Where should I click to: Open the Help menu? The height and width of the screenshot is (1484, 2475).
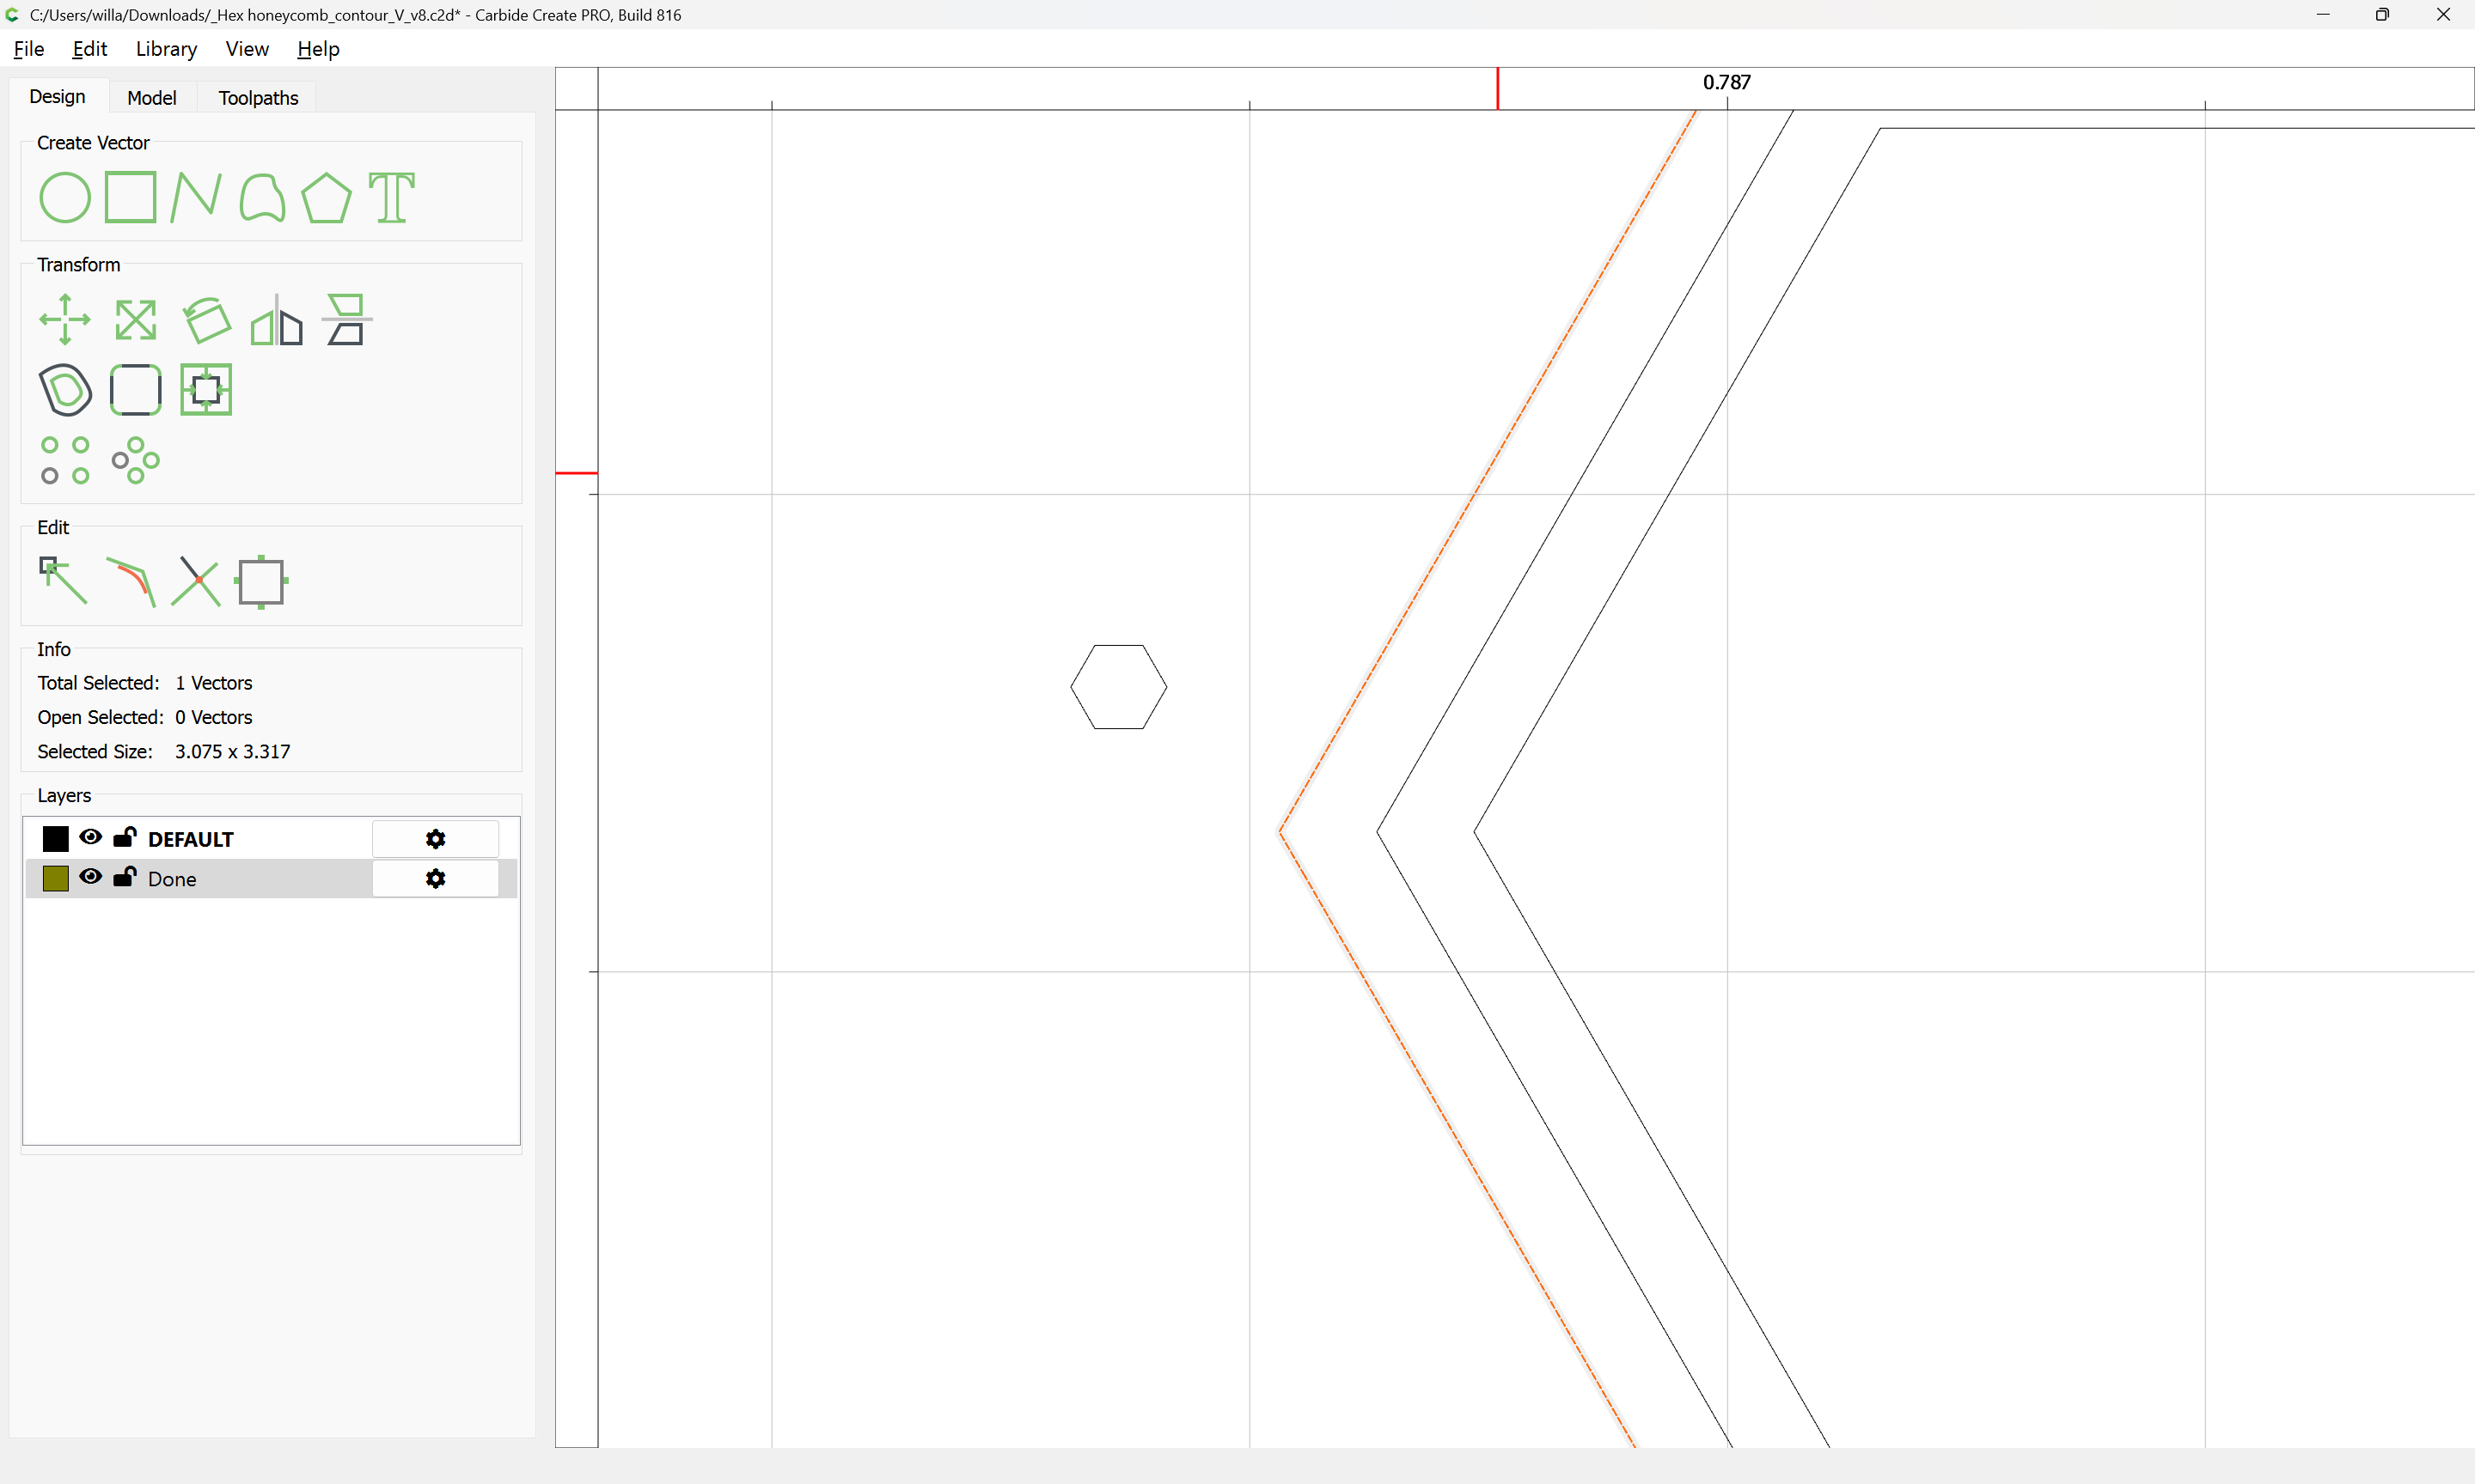click(x=318, y=49)
